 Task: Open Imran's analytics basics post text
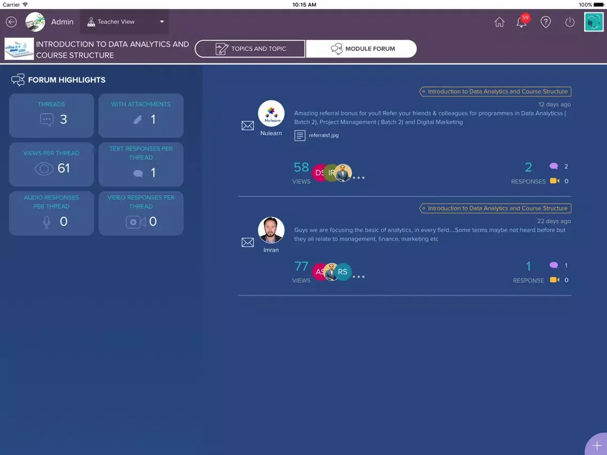(430, 234)
